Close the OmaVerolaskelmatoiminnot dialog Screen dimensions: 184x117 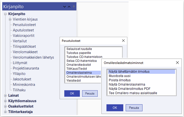[x=178, y=62]
